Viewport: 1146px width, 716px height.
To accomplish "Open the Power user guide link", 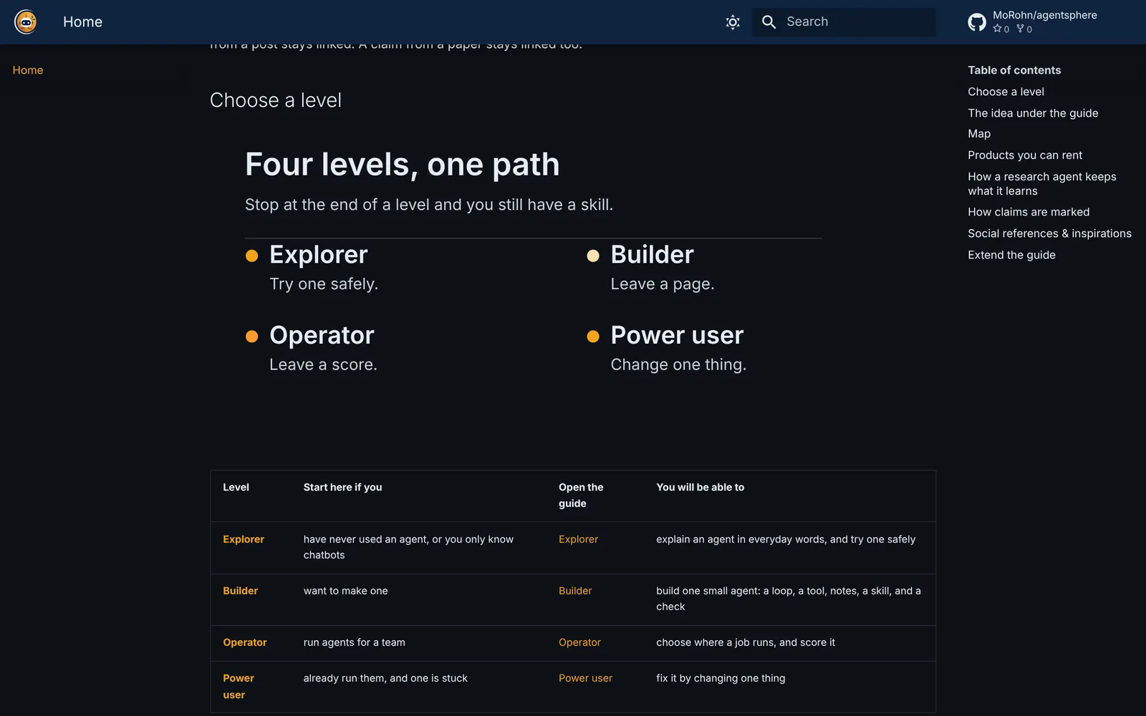I will coord(585,678).
